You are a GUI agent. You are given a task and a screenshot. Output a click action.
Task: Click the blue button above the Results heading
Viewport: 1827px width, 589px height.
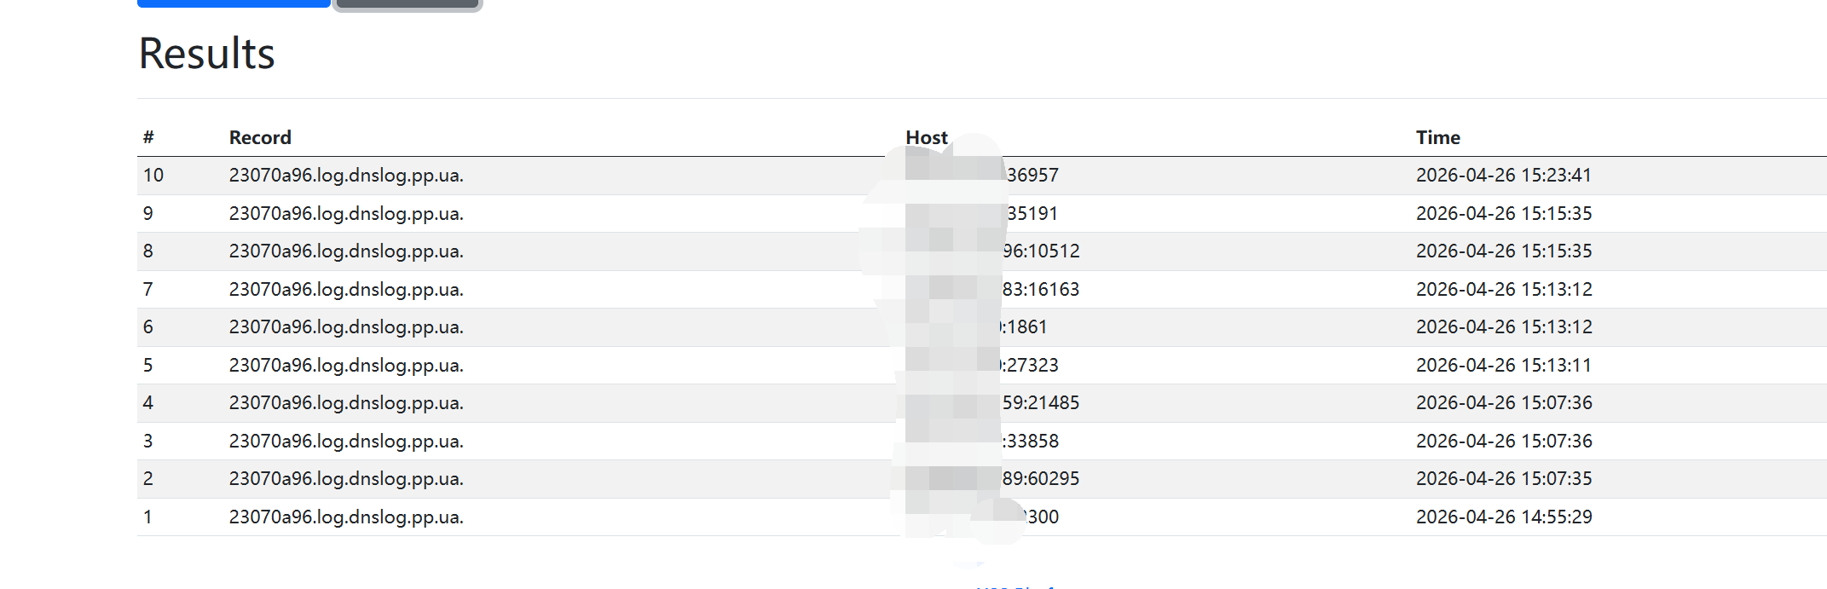(234, 3)
